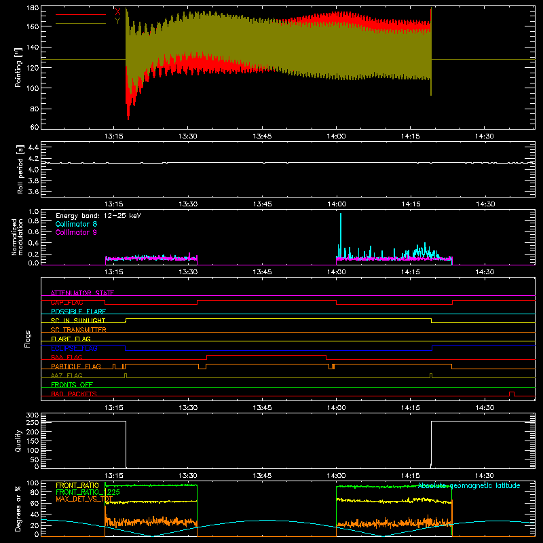Image resolution: width=543 pixels, height=543 pixels.
Task: Click the FRONT_RATIO legend entry in yellow
Action: 77,485
